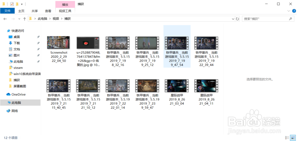Select video 星际战甲 2019_8_26 21_04_11
297x141 pixels.
click(x=206, y=86)
